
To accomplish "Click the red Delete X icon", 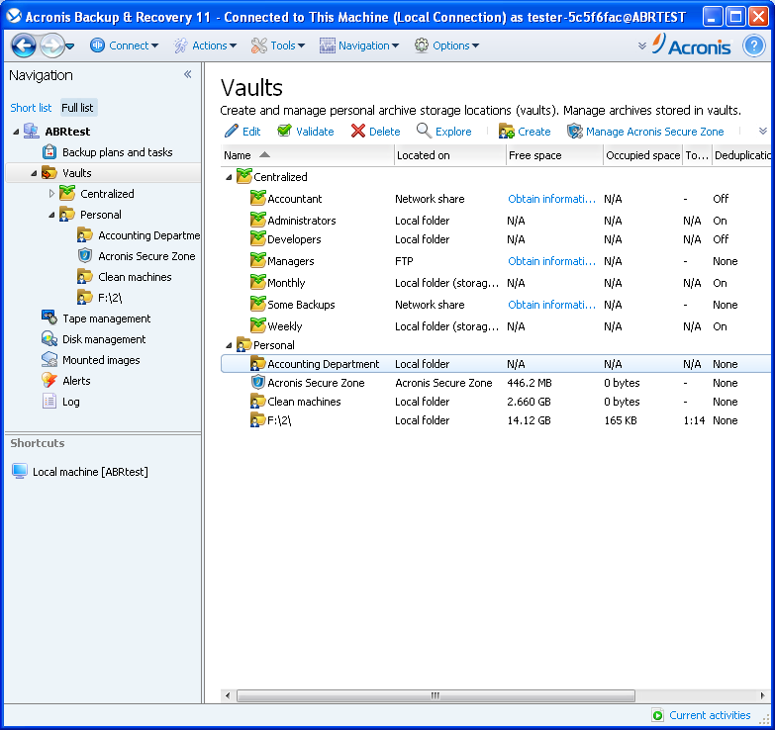I will point(358,131).
